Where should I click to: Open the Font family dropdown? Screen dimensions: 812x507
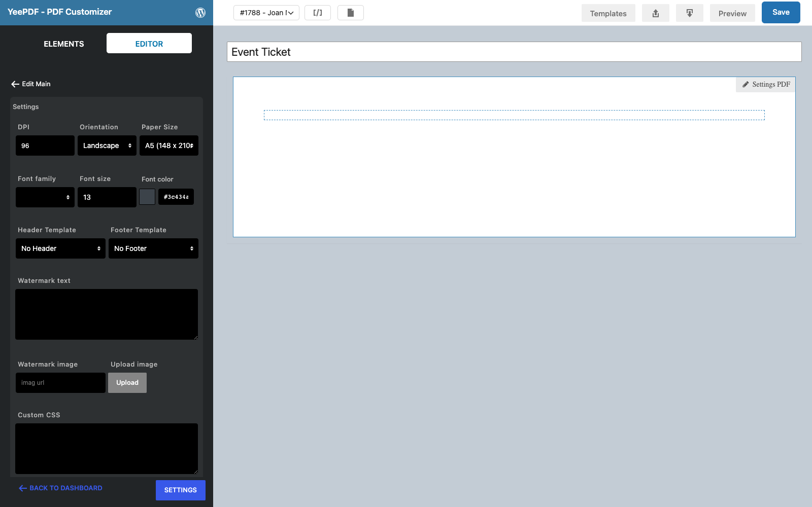tap(45, 197)
